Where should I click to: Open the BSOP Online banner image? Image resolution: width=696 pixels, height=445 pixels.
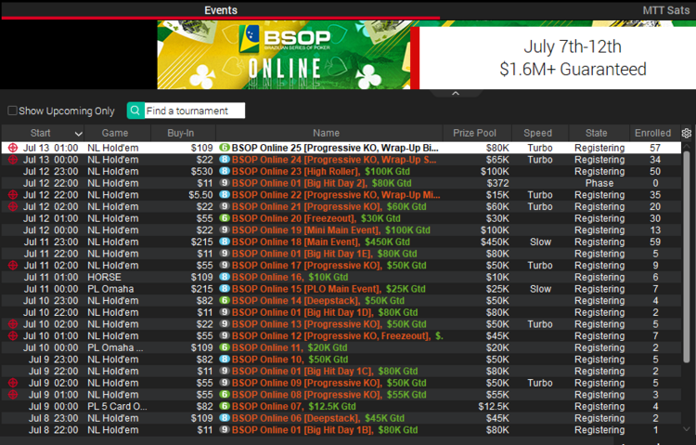tap(284, 55)
